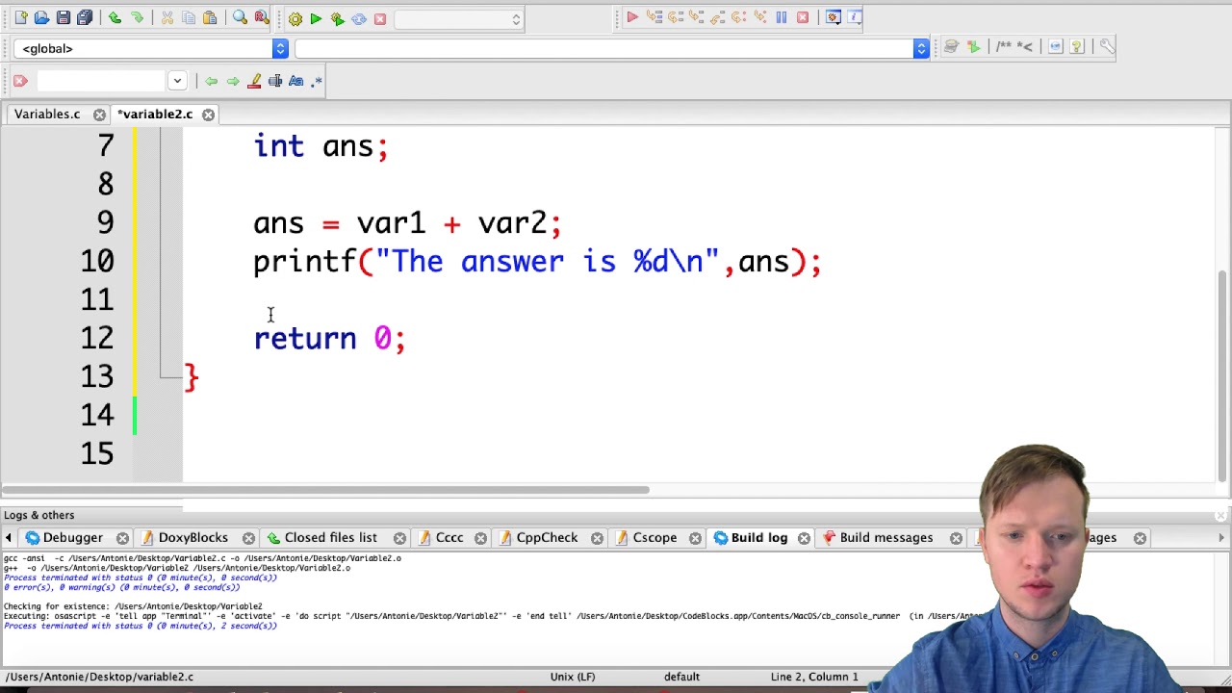The width and height of the screenshot is (1232, 693).
Task: Toggle regex '.*' search option
Action: [x=317, y=81]
